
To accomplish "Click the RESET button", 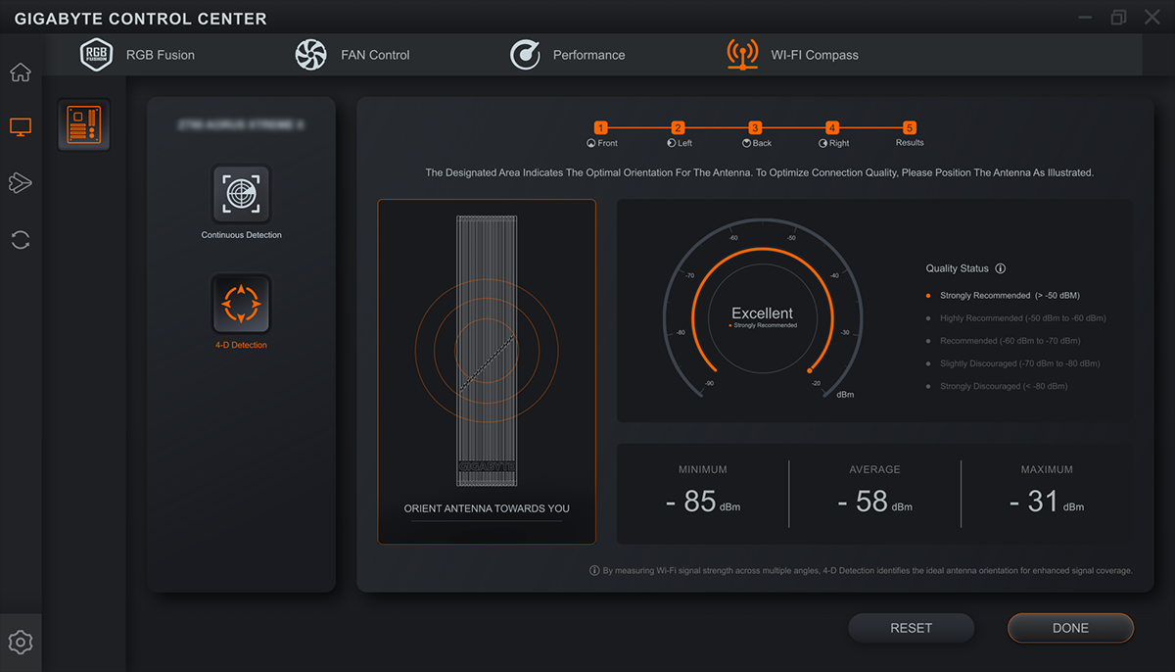I will click(911, 628).
